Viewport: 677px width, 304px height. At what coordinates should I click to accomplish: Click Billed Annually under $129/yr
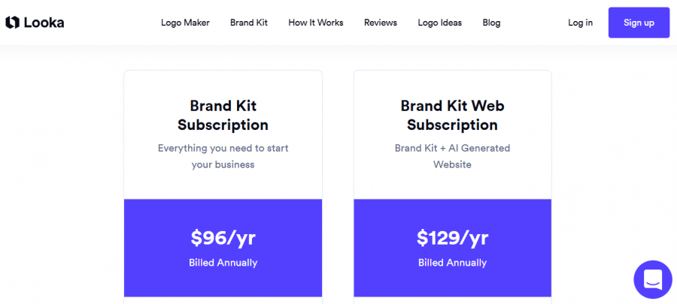click(452, 263)
